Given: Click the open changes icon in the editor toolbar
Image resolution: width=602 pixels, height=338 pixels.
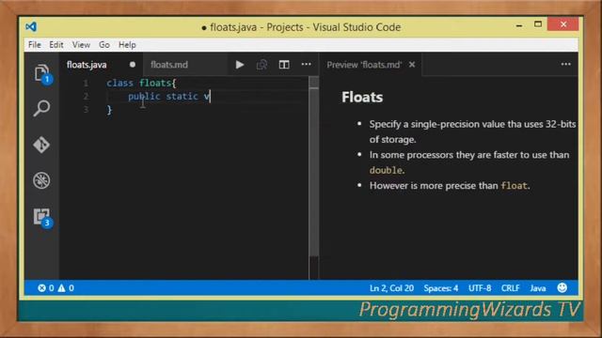Looking at the screenshot, I should 261,65.
